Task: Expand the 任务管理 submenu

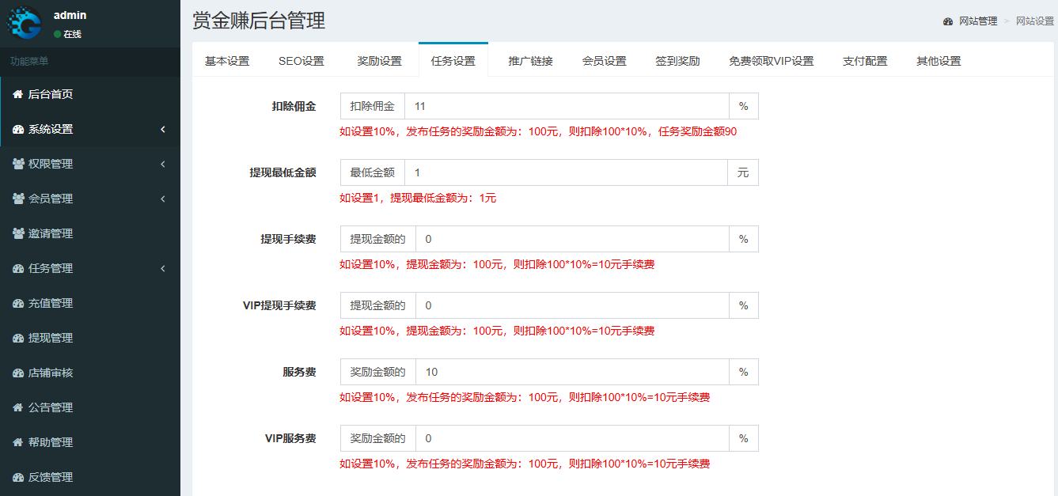Action: (163, 268)
